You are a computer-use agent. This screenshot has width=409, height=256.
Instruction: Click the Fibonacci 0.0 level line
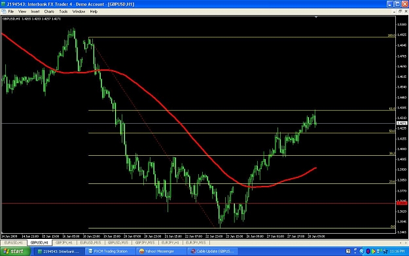click(241, 228)
